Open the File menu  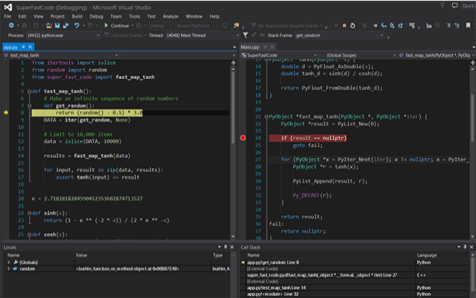[x=7, y=16]
